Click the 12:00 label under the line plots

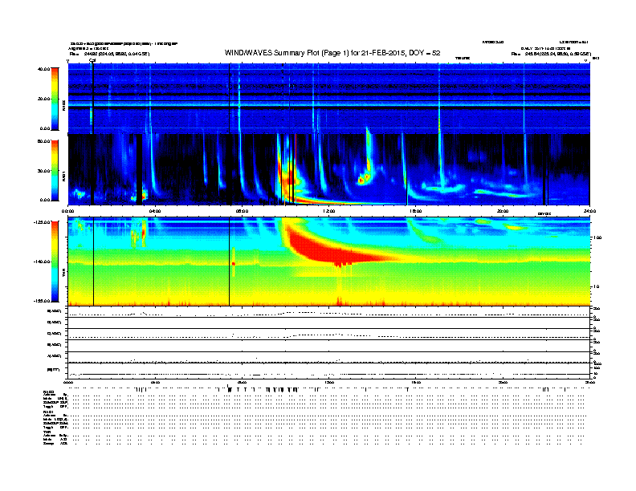tap(329, 382)
